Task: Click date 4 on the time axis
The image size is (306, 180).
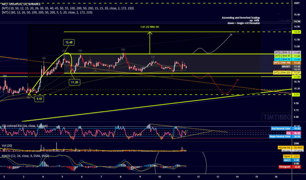Action: 43,177
